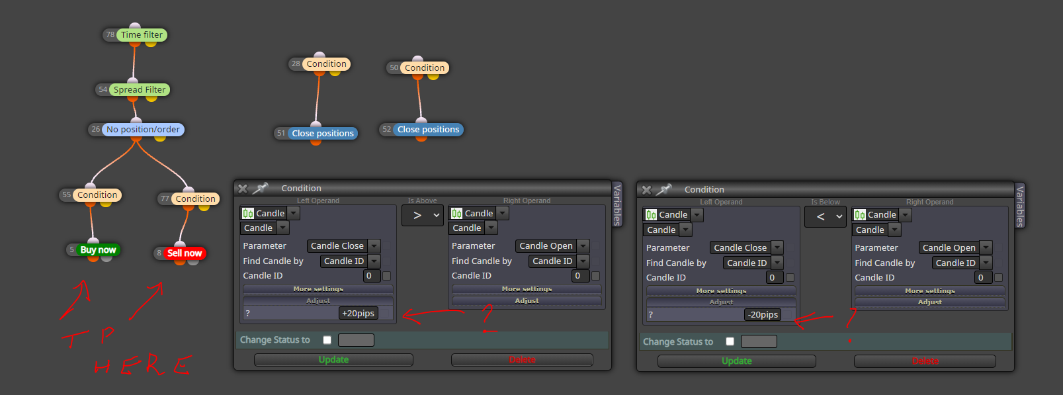Open Variables tab on Is Above panel
Viewport: 1063px width, 395px height.
[617, 204]
